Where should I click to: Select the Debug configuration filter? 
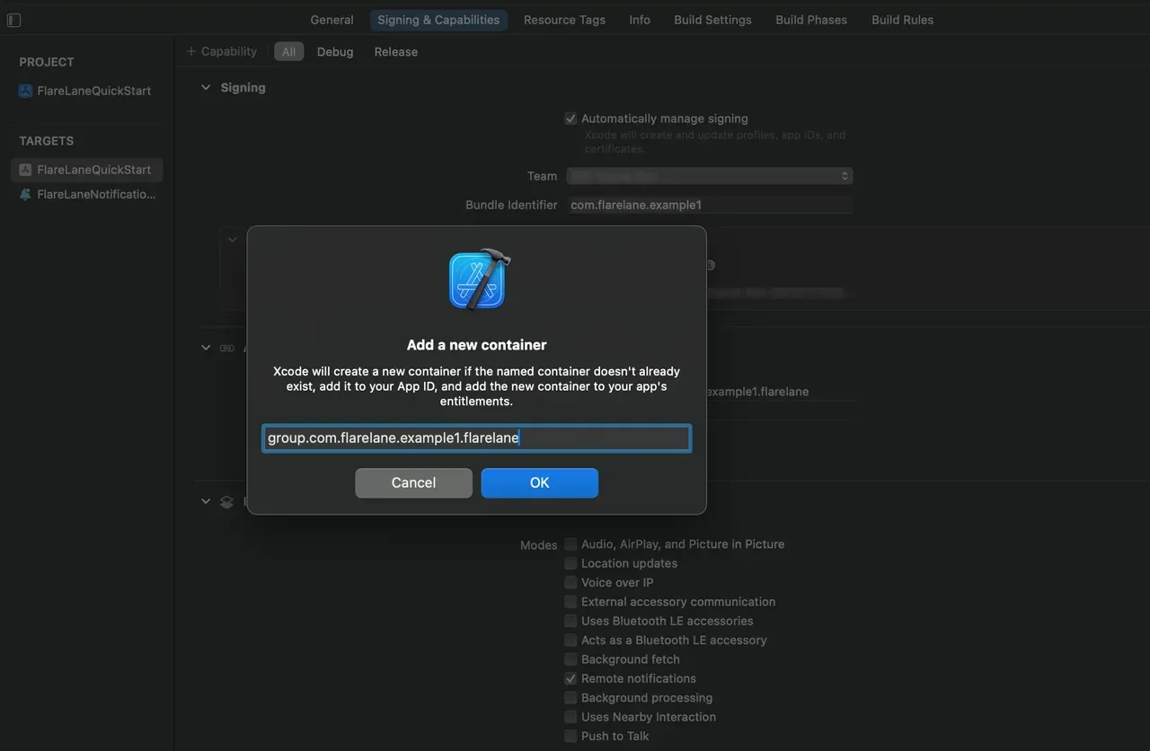click(x=335, y=52)
